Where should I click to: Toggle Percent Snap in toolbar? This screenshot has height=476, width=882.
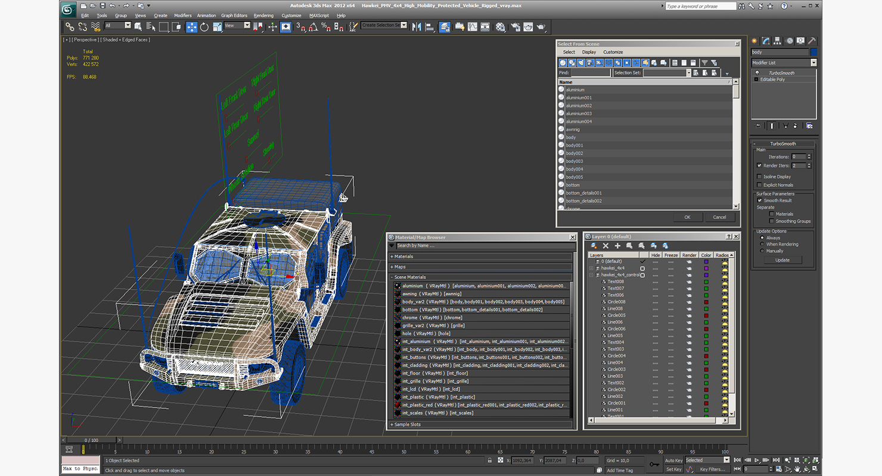pos(325,27)
